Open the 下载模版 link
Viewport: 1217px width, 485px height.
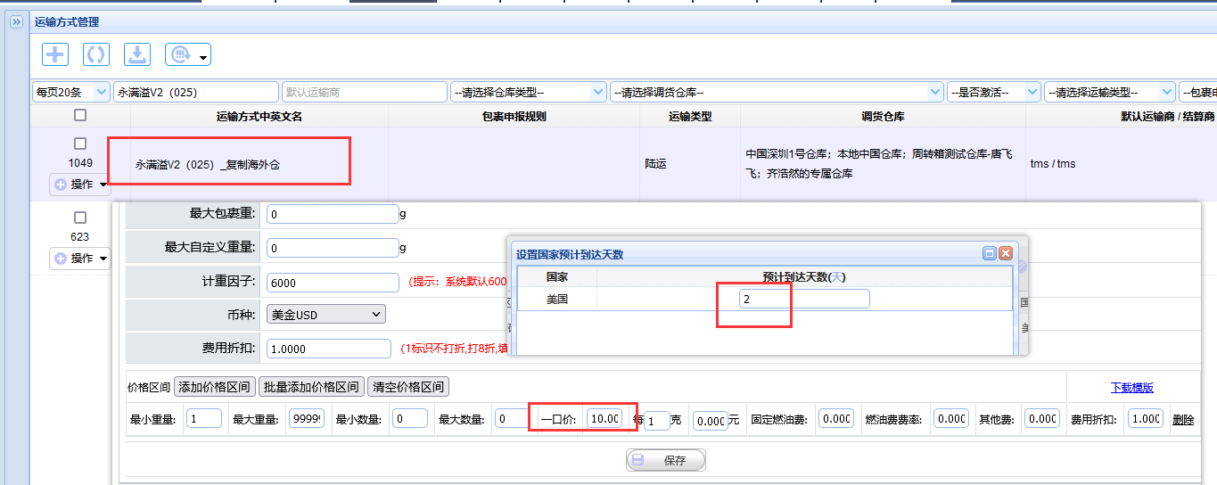pos(1132,387)
